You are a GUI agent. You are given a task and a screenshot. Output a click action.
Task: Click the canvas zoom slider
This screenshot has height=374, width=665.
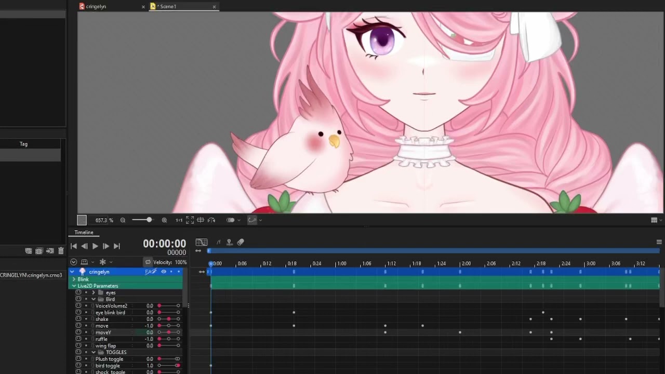[x=142, y=220]
